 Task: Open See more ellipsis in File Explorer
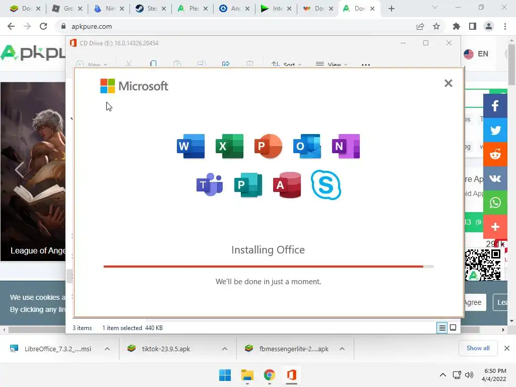(366, 64)
